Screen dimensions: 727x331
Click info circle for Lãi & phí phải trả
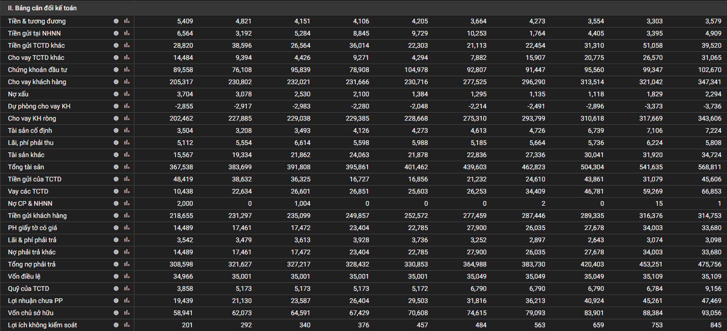(x=116, y=240)
